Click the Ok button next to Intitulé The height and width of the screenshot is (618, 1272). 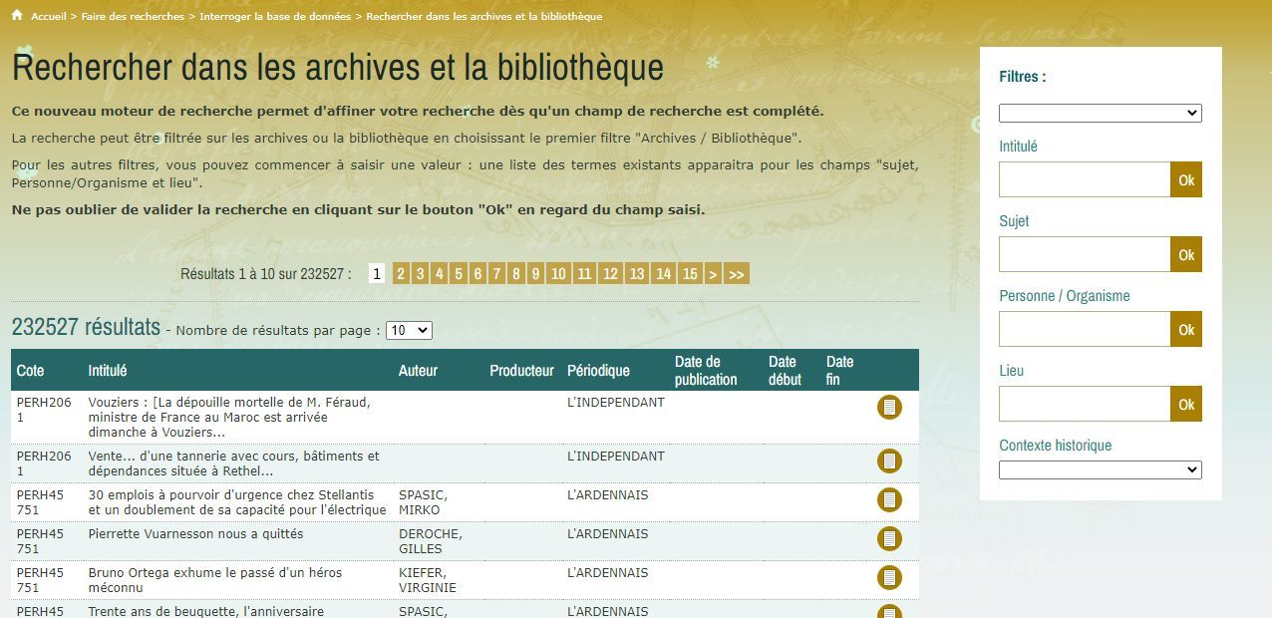[x=1186, y=180]
